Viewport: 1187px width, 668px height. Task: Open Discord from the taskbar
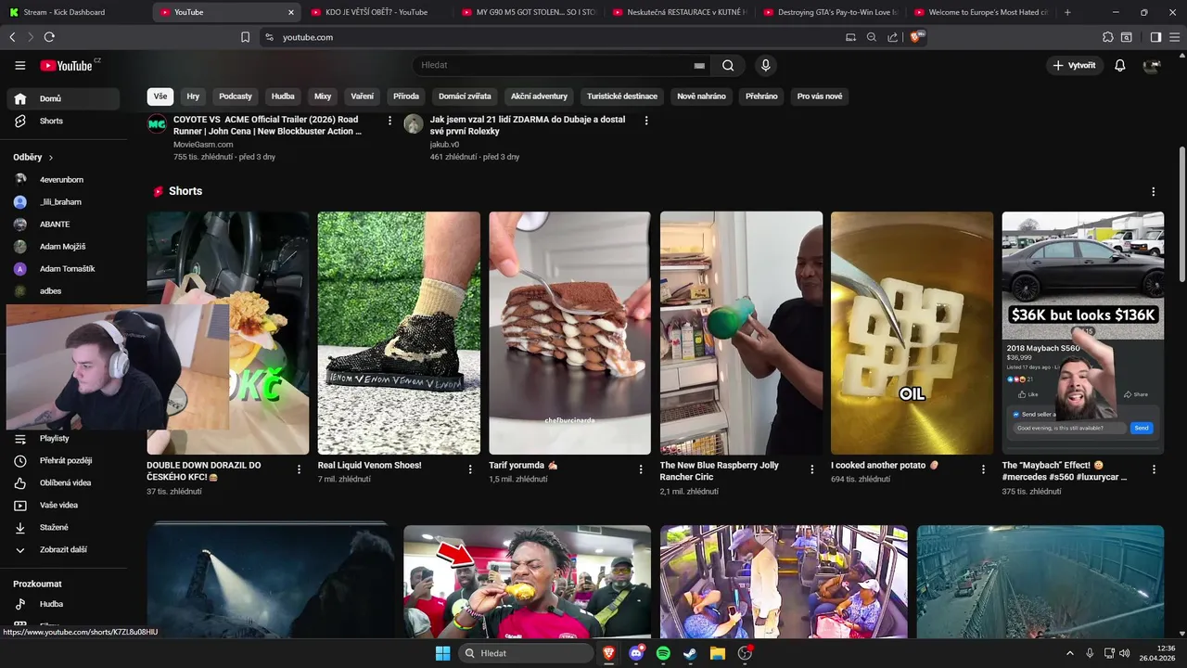(636, 653)
